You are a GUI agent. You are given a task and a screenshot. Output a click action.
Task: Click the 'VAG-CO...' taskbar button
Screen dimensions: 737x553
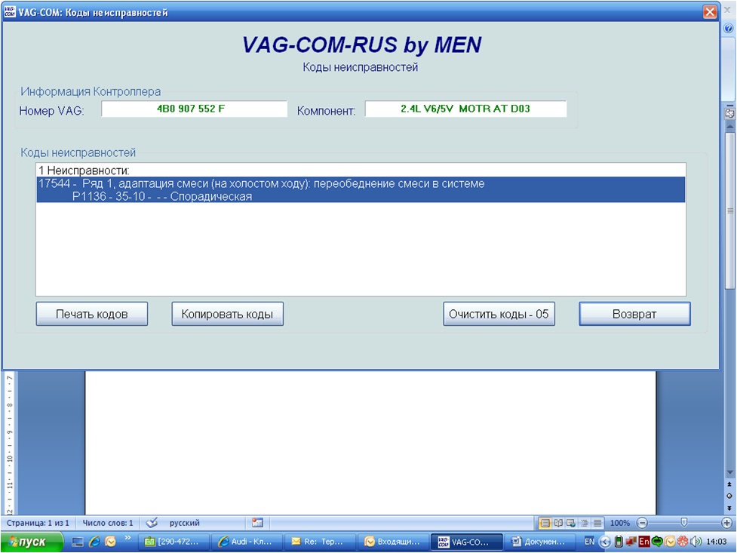pyautogui.click(x=465, y=542)
